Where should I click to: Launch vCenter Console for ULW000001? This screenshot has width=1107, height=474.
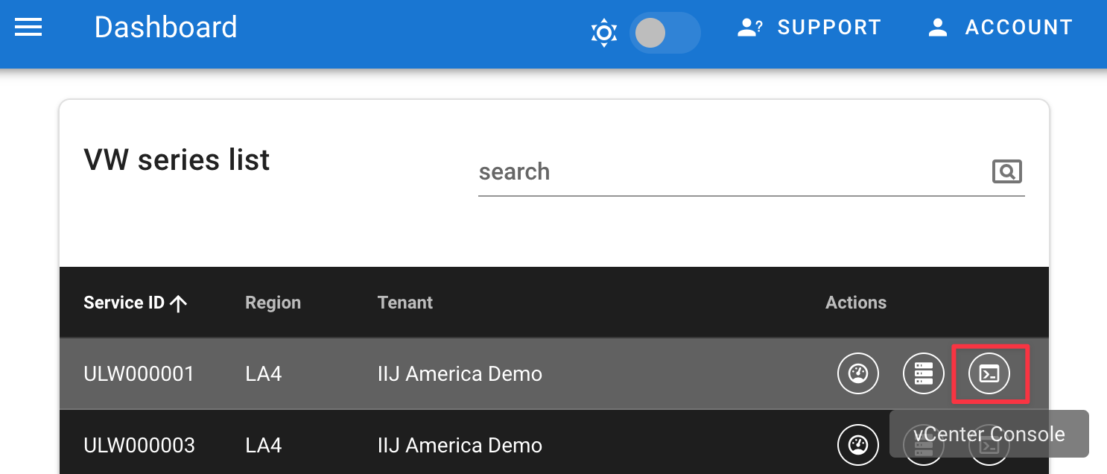(x=989, y=373)
